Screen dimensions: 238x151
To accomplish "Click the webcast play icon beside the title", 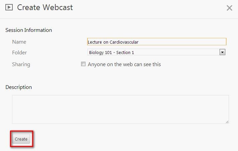I will [9, 7].
